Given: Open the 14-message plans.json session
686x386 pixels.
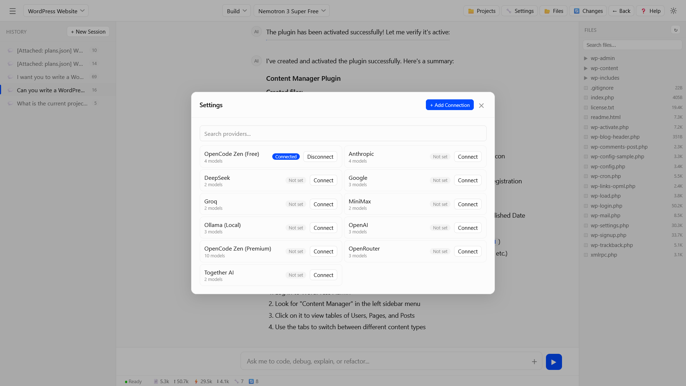Looking at the screenshot, I should [58, 64].
